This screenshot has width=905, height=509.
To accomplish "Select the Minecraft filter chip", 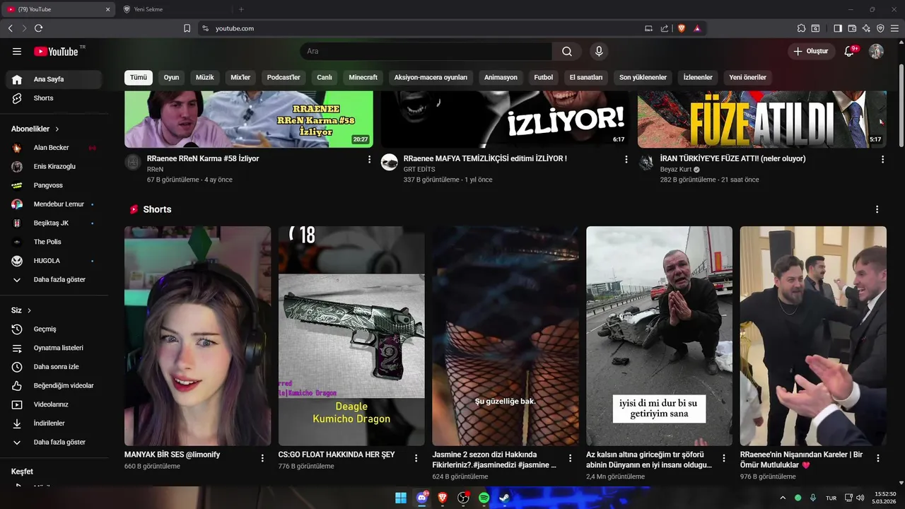I will (x=363, y=77).
